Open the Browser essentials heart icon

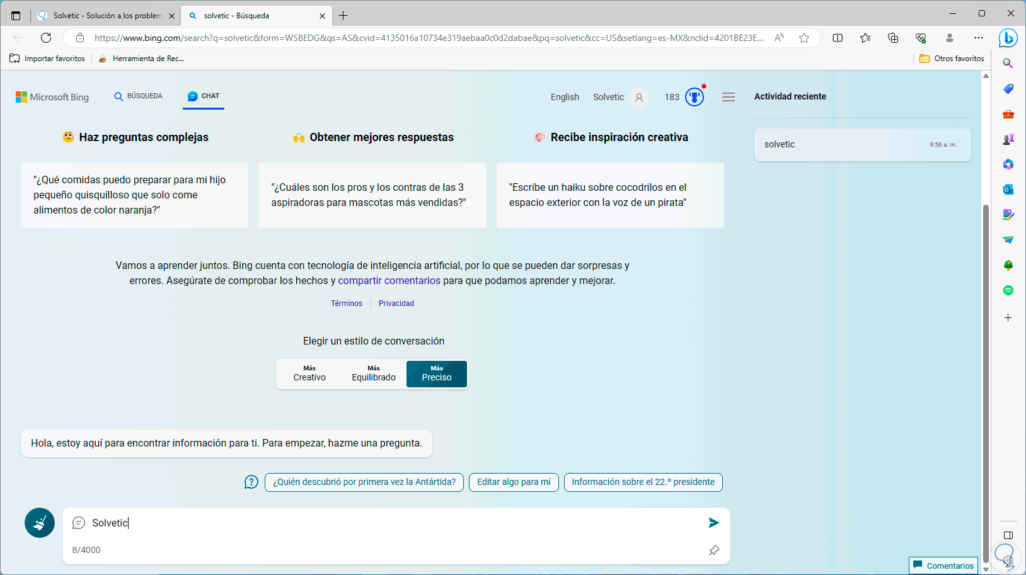921,38
